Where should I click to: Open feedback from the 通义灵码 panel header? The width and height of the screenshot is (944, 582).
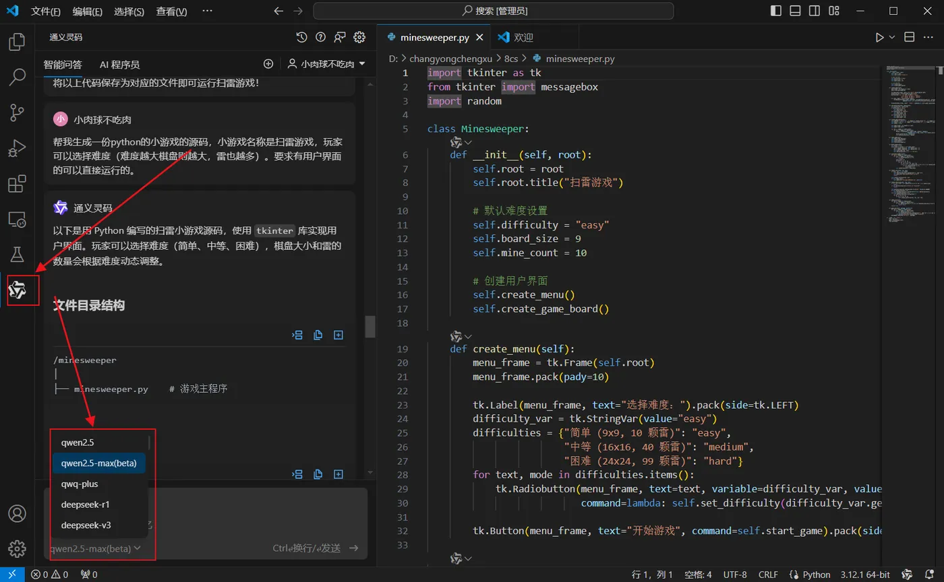click(341, 37)
